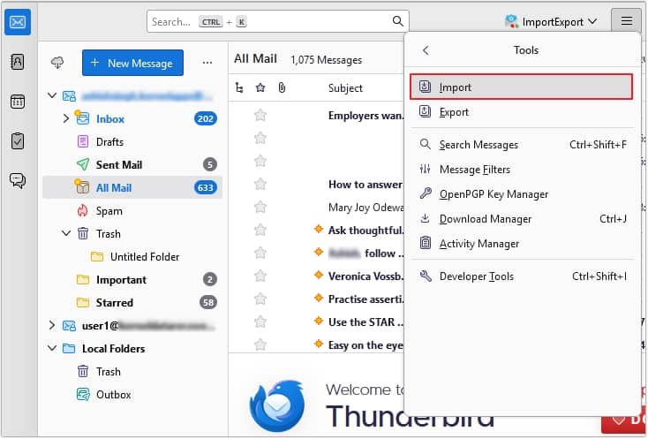The width and height of the screenshot is (648, 439).
Task: Open the Tasks space
Action: (18, 141)
